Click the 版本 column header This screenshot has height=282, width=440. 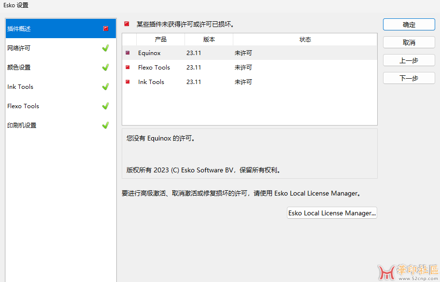coord(209,40)
